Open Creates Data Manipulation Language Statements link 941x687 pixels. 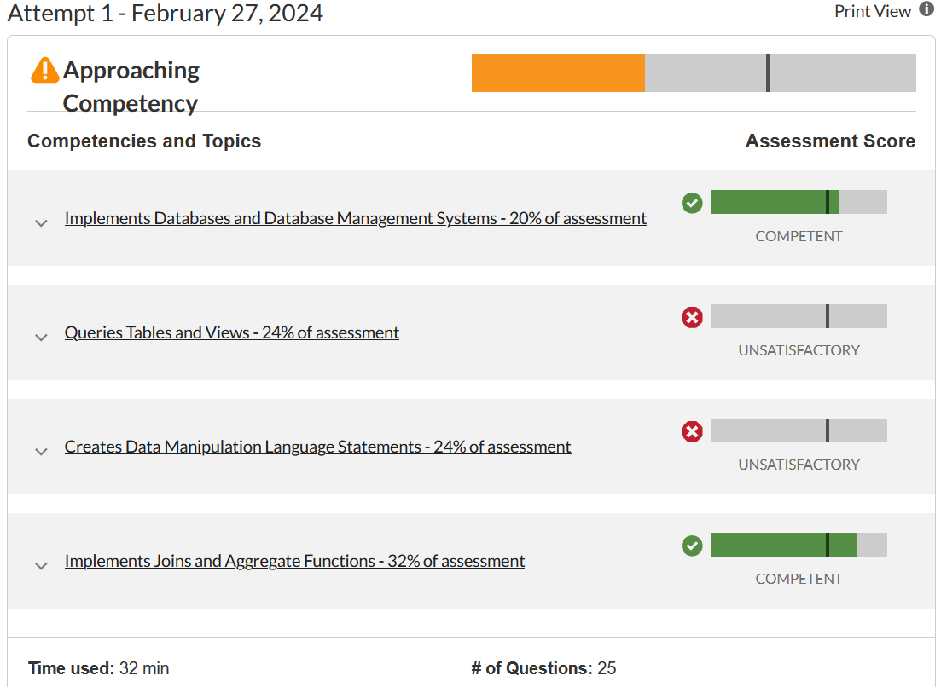(x=317, y=447)
